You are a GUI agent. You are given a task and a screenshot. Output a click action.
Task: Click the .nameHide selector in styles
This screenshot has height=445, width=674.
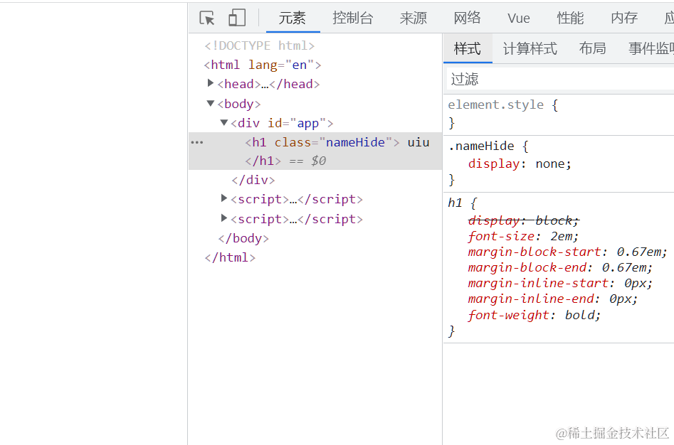[481, 146]
